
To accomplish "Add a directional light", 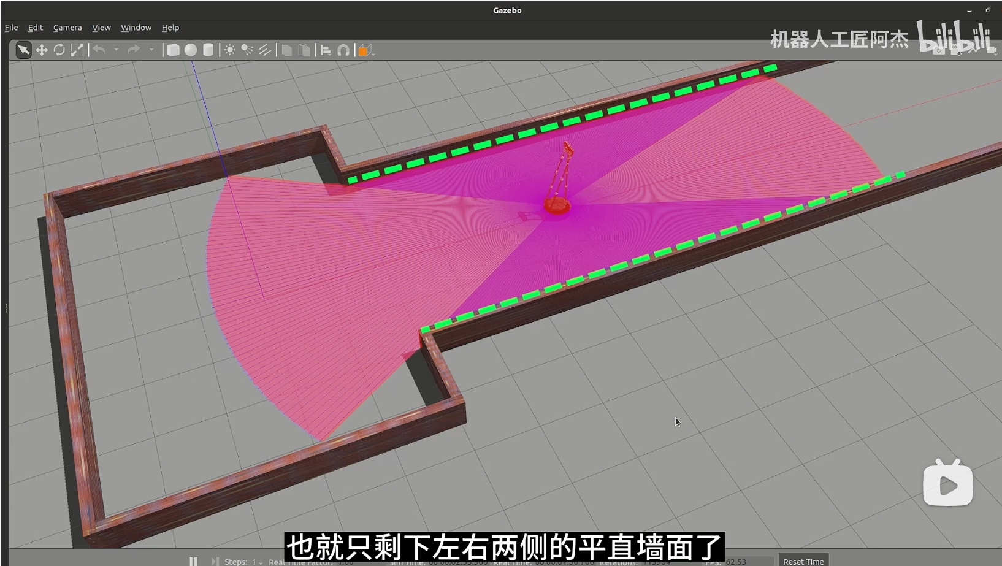I will click(265, 50).
